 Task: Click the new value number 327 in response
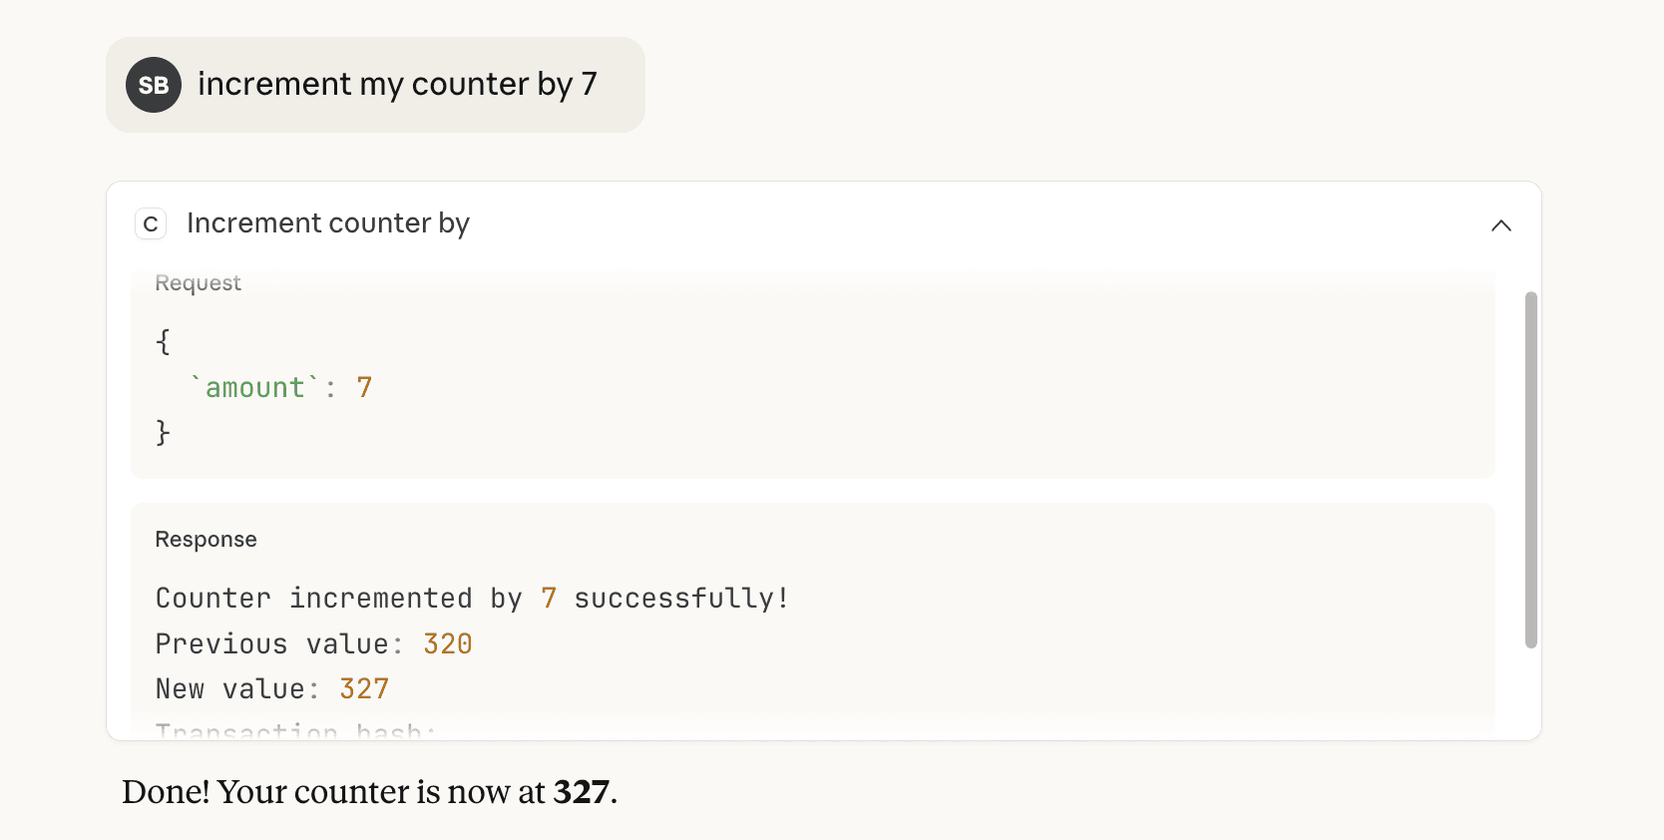pos(364,689)
